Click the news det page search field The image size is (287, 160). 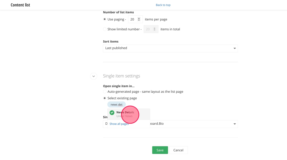(x=117, y=105)
